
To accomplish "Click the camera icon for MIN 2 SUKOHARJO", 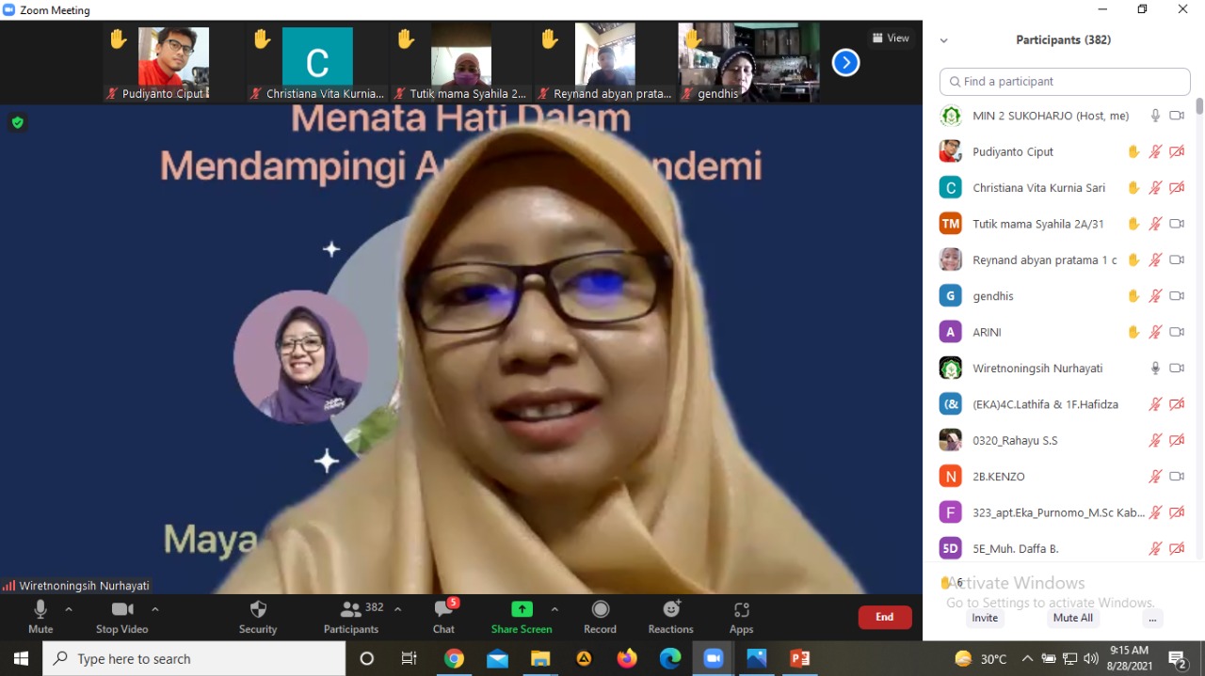I will 1177,116.
